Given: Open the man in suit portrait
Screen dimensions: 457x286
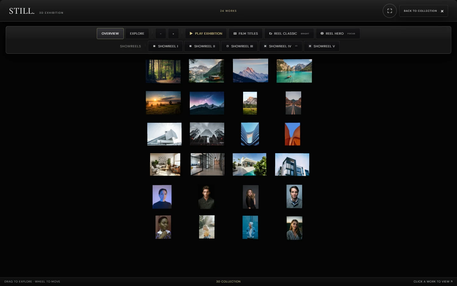Looking at the screenshot, I should [294, 196].
